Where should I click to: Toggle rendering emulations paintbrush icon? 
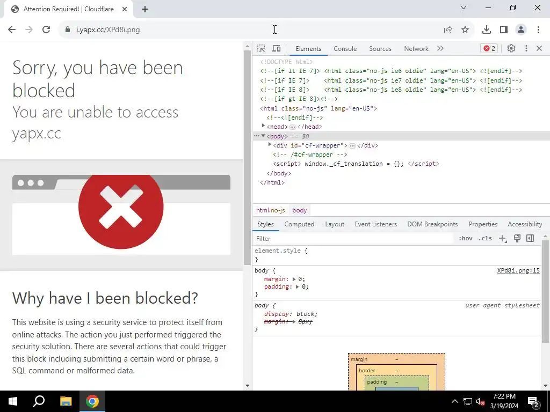tap(517, 239)
